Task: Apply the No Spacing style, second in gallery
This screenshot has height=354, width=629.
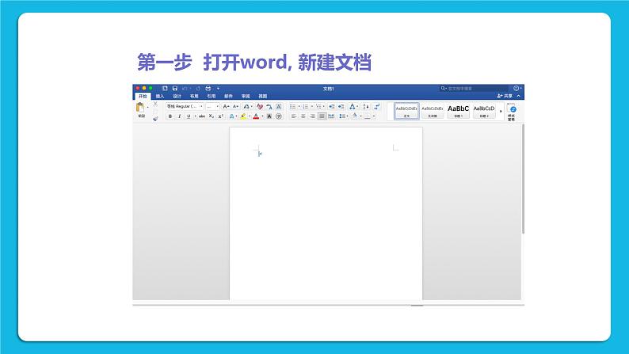Action: click(x=433, y=111)
